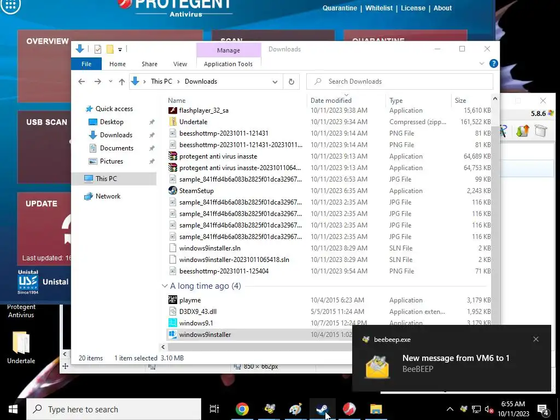
Task: Open the Task View taskbar button
Action: 214,409
